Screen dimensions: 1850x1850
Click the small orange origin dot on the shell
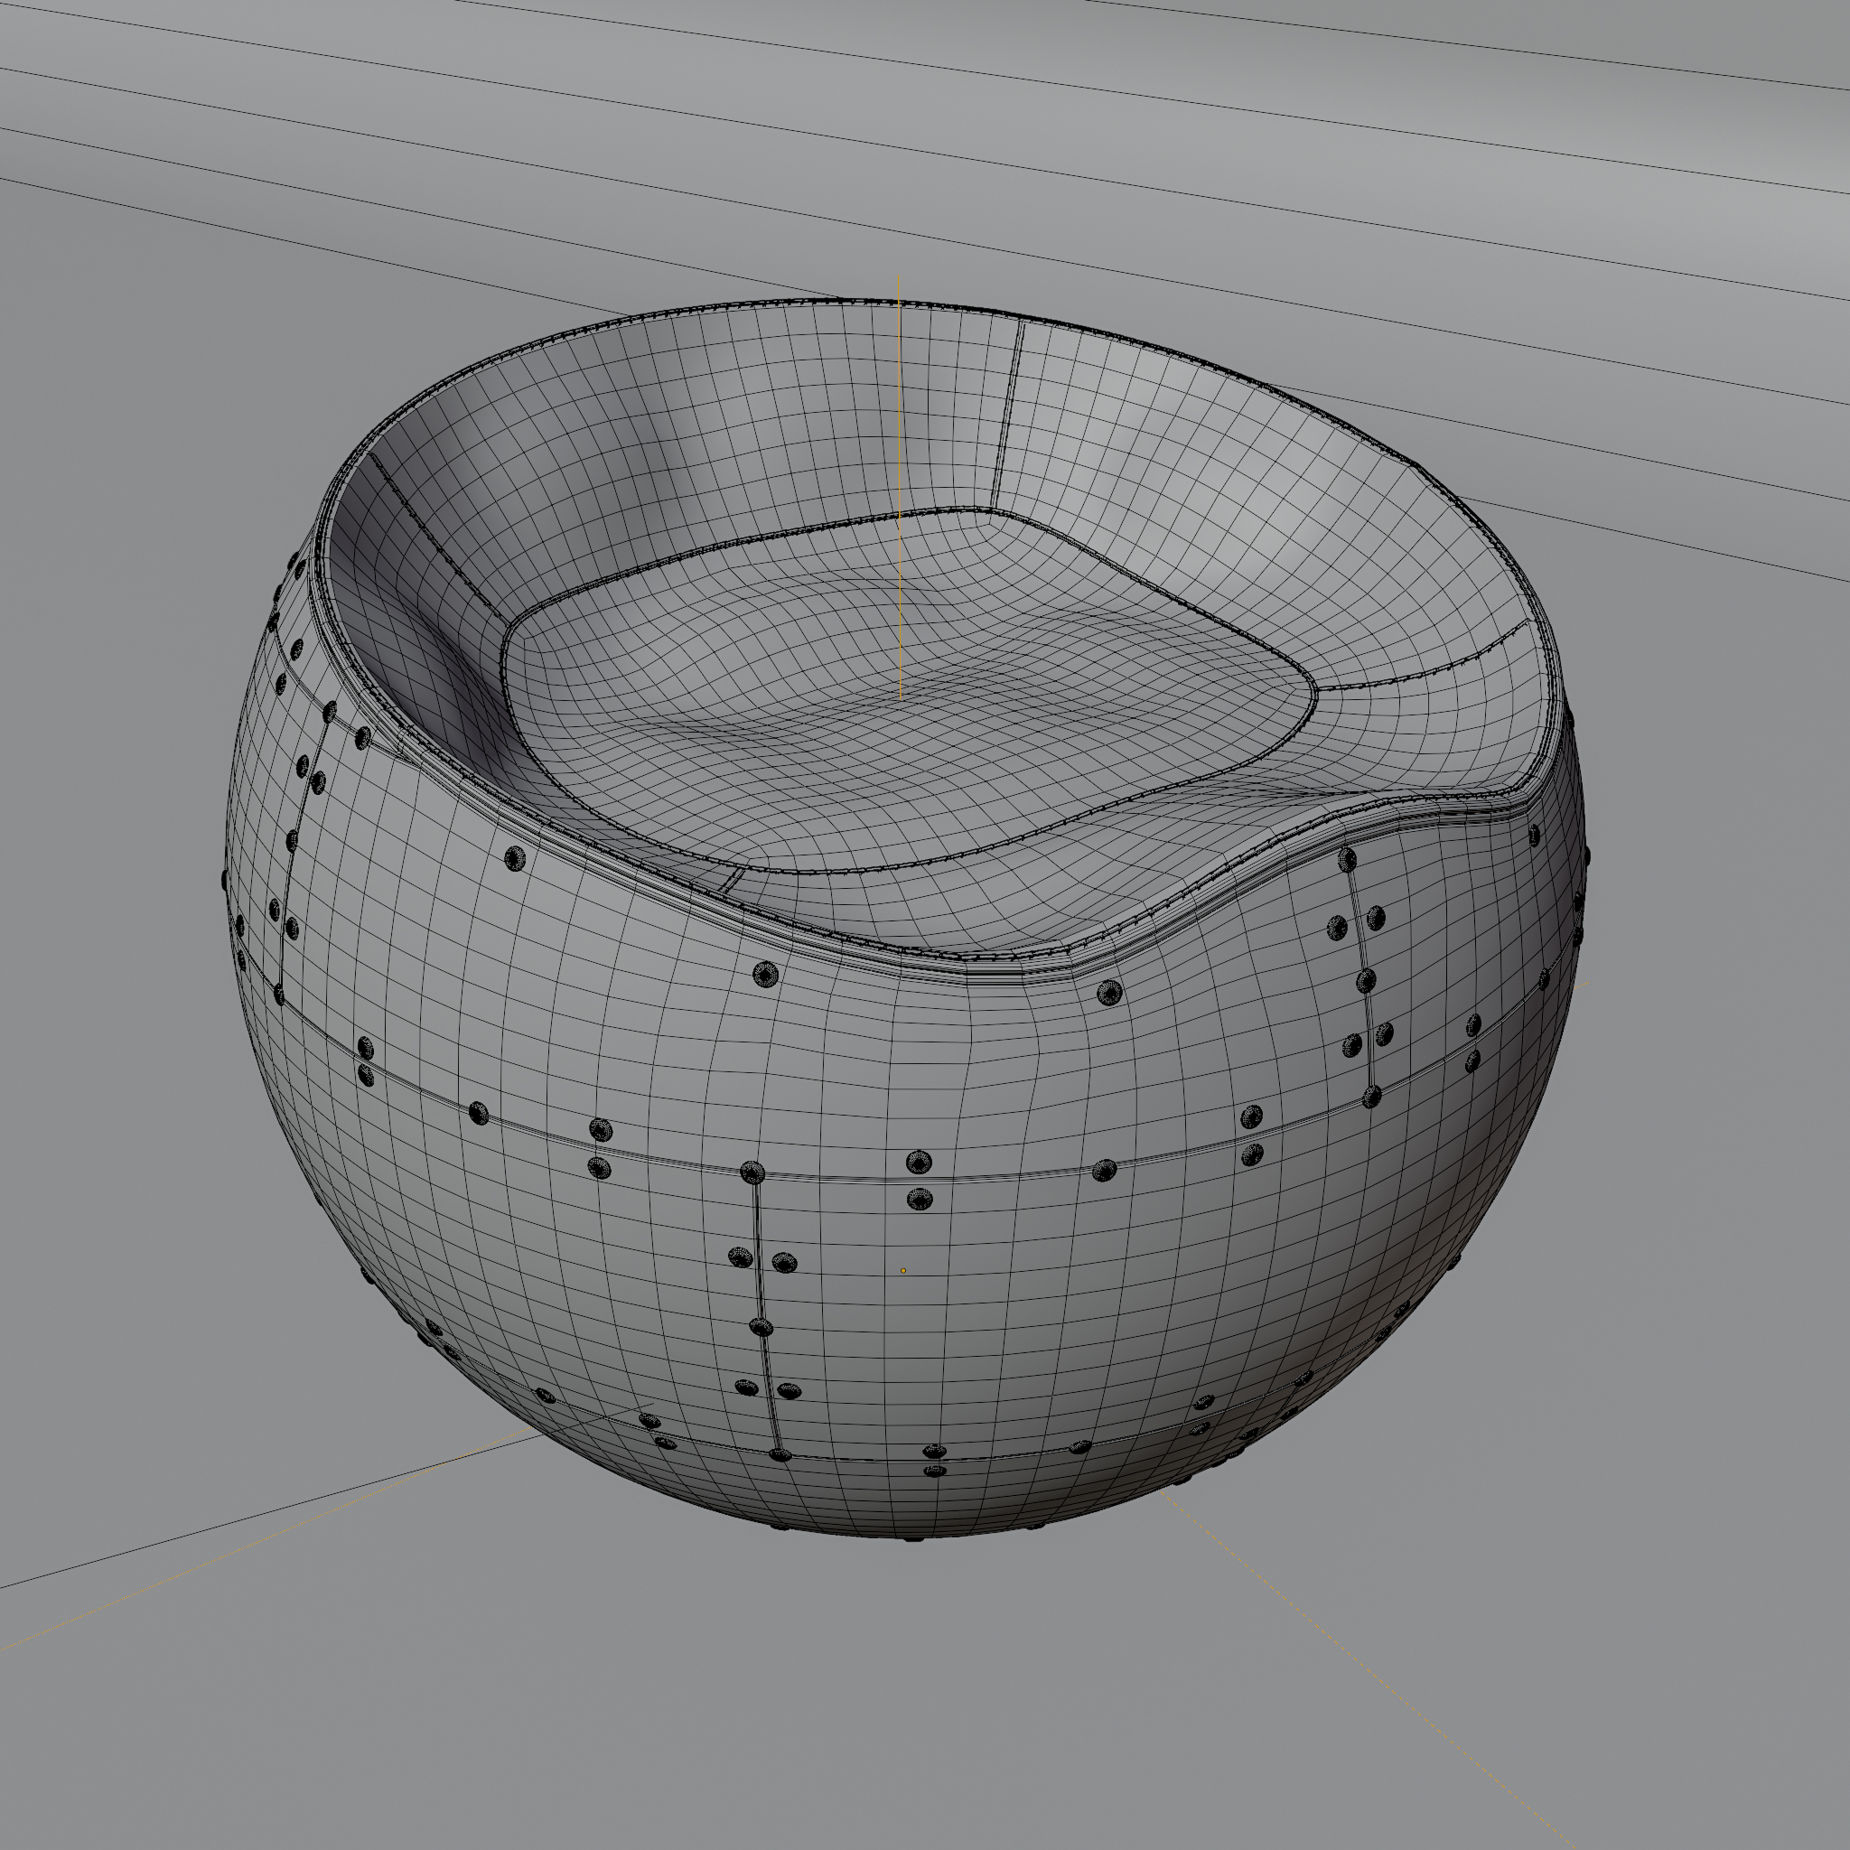pos(903,1271)
